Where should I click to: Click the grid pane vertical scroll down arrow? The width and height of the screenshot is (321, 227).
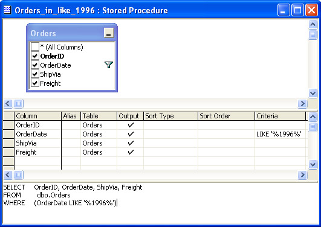point(313,164)
